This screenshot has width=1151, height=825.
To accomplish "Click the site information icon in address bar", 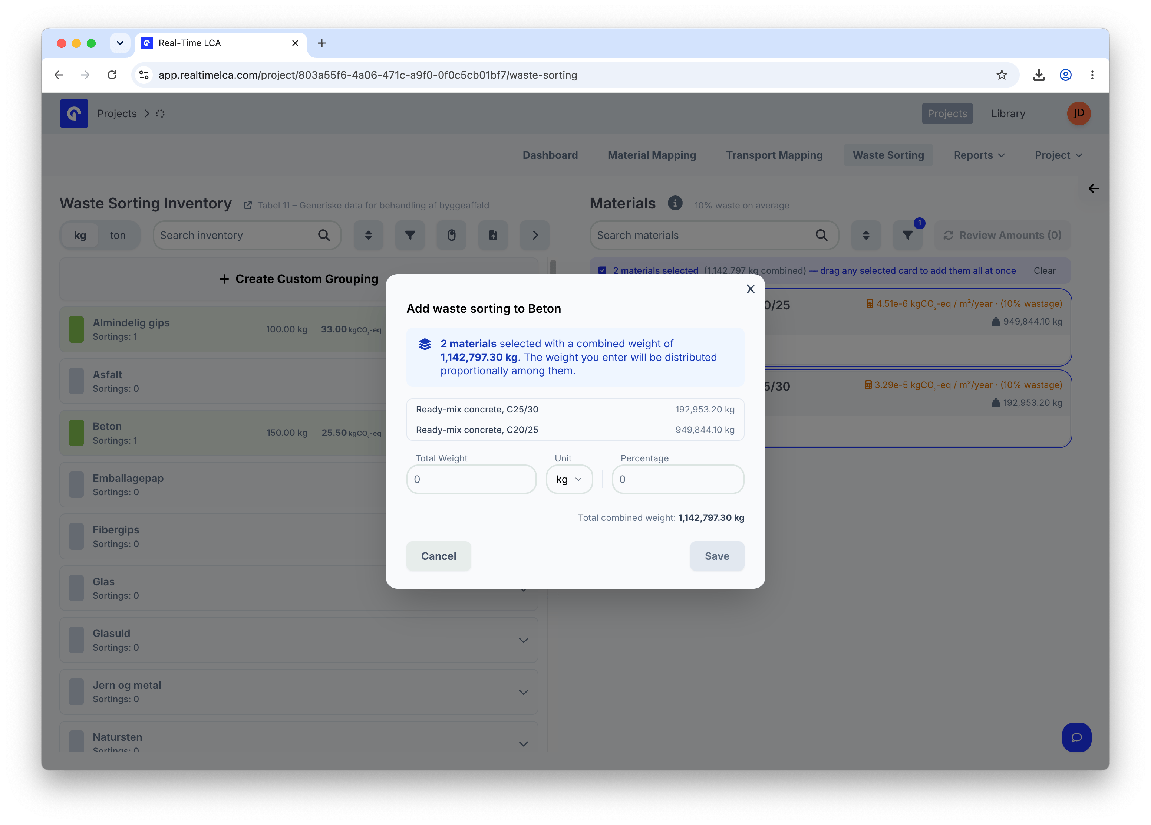I will (x=144, y=75).
